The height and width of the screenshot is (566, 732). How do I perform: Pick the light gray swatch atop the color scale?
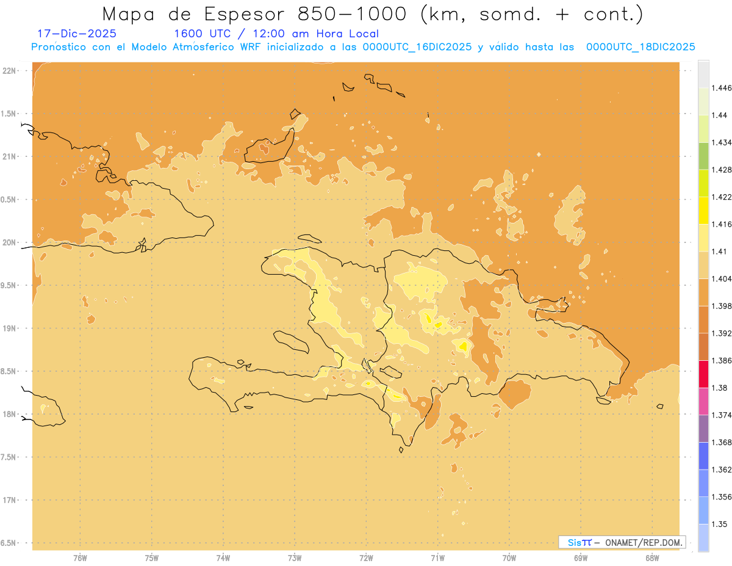point(703,74)
